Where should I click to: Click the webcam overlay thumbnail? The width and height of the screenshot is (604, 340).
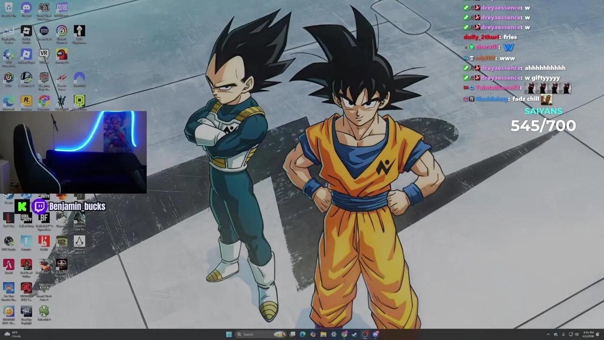[x=73, y=152]
